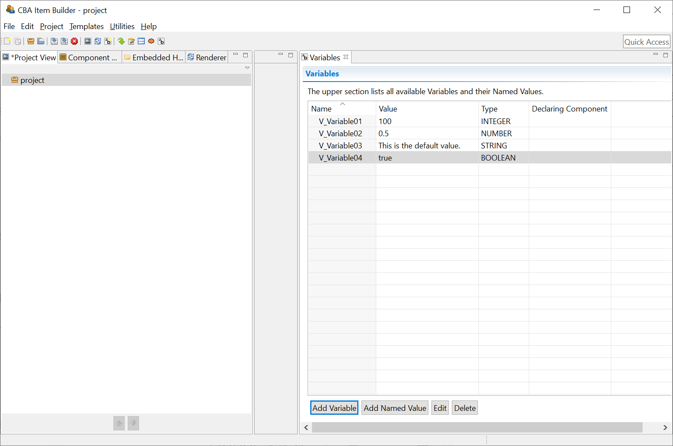This screenshot has width=673, height=446.
Task: Click the last ab variables toolbar icon
Action: [161, 41]
